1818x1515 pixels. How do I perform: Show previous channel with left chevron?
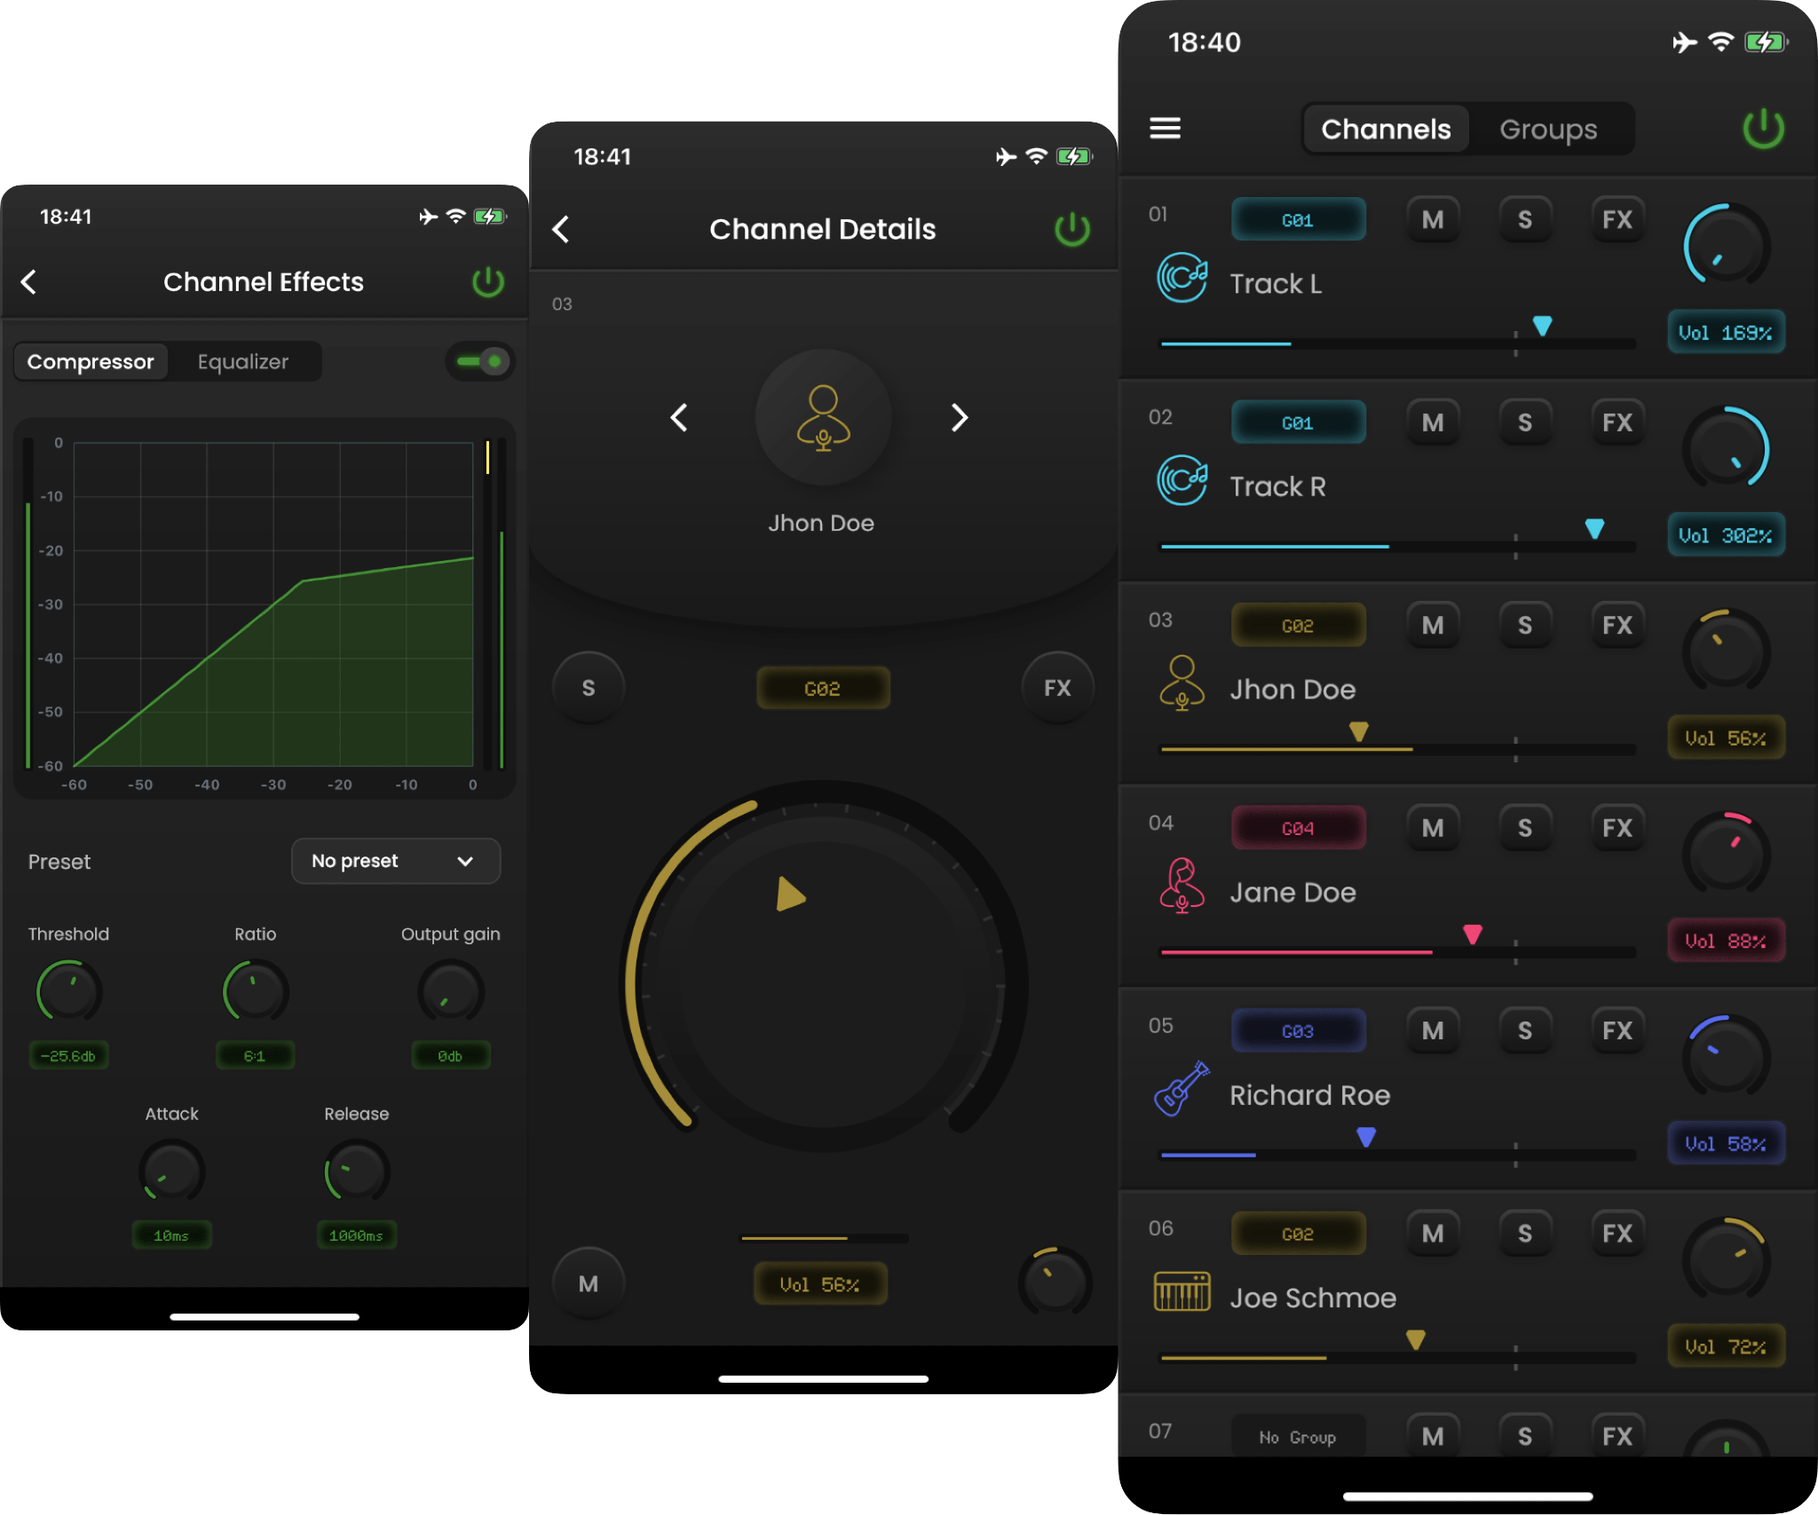pos(679,417)
